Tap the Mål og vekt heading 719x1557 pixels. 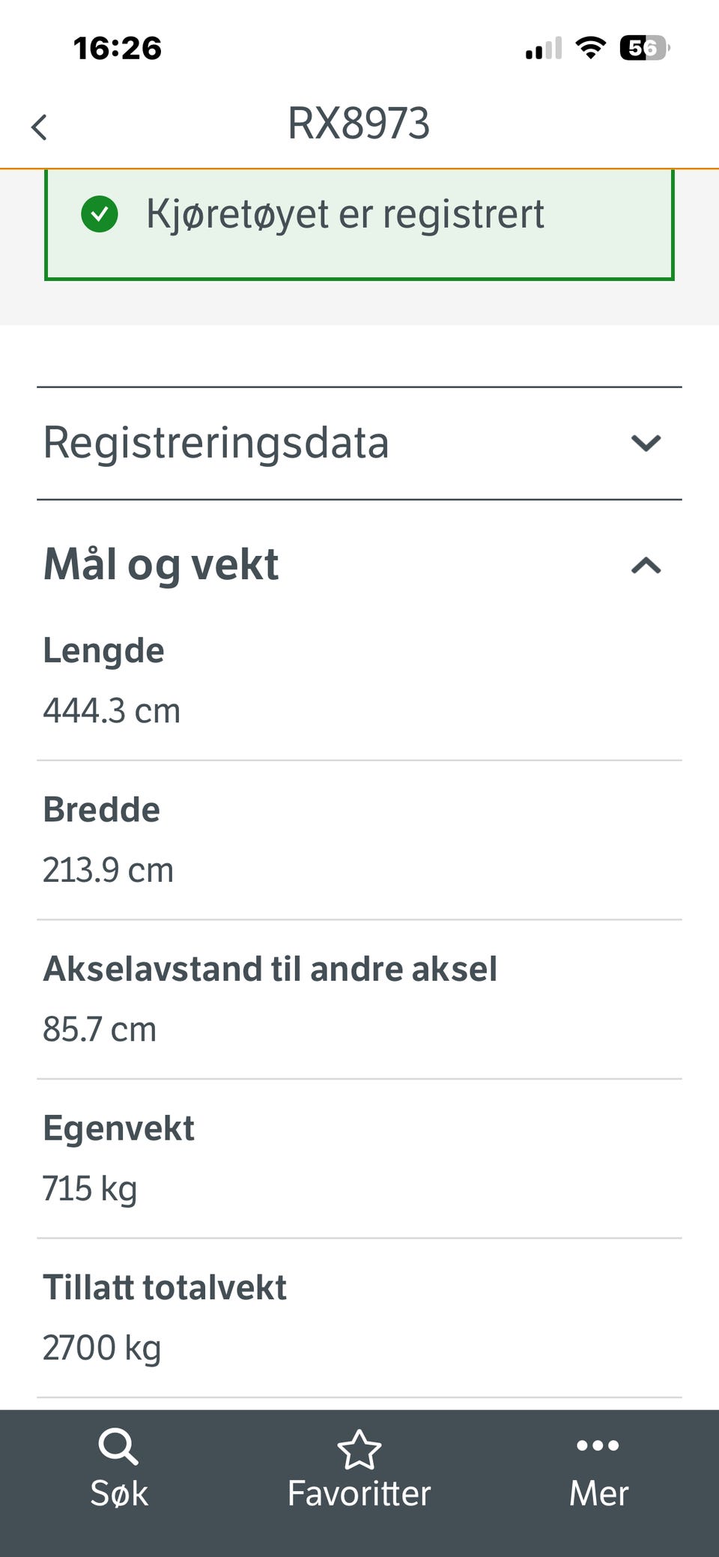[x=161, y=564]
